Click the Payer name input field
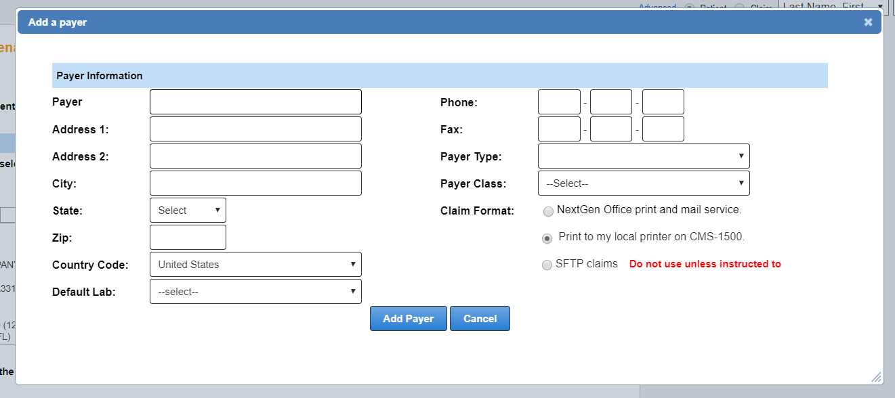 click(255, 102)
